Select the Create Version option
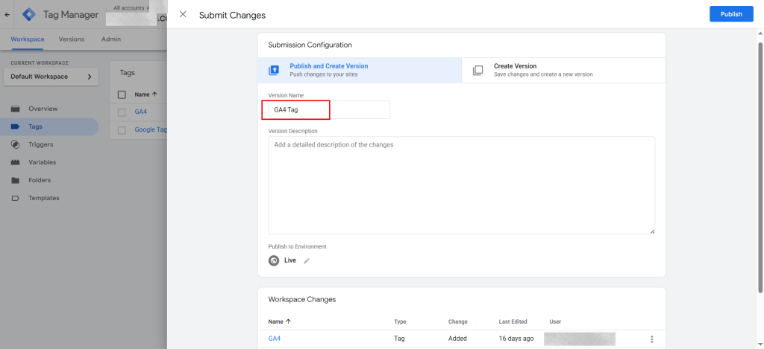Screen dimensions: 764x349 (563, 70)
